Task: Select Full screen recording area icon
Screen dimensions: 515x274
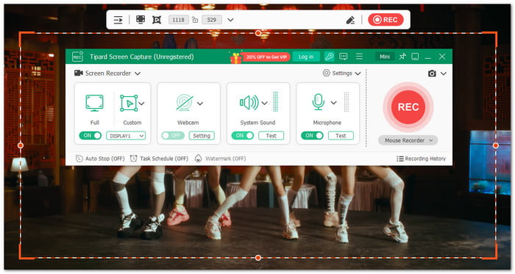Action: click(x=95, y=103)
